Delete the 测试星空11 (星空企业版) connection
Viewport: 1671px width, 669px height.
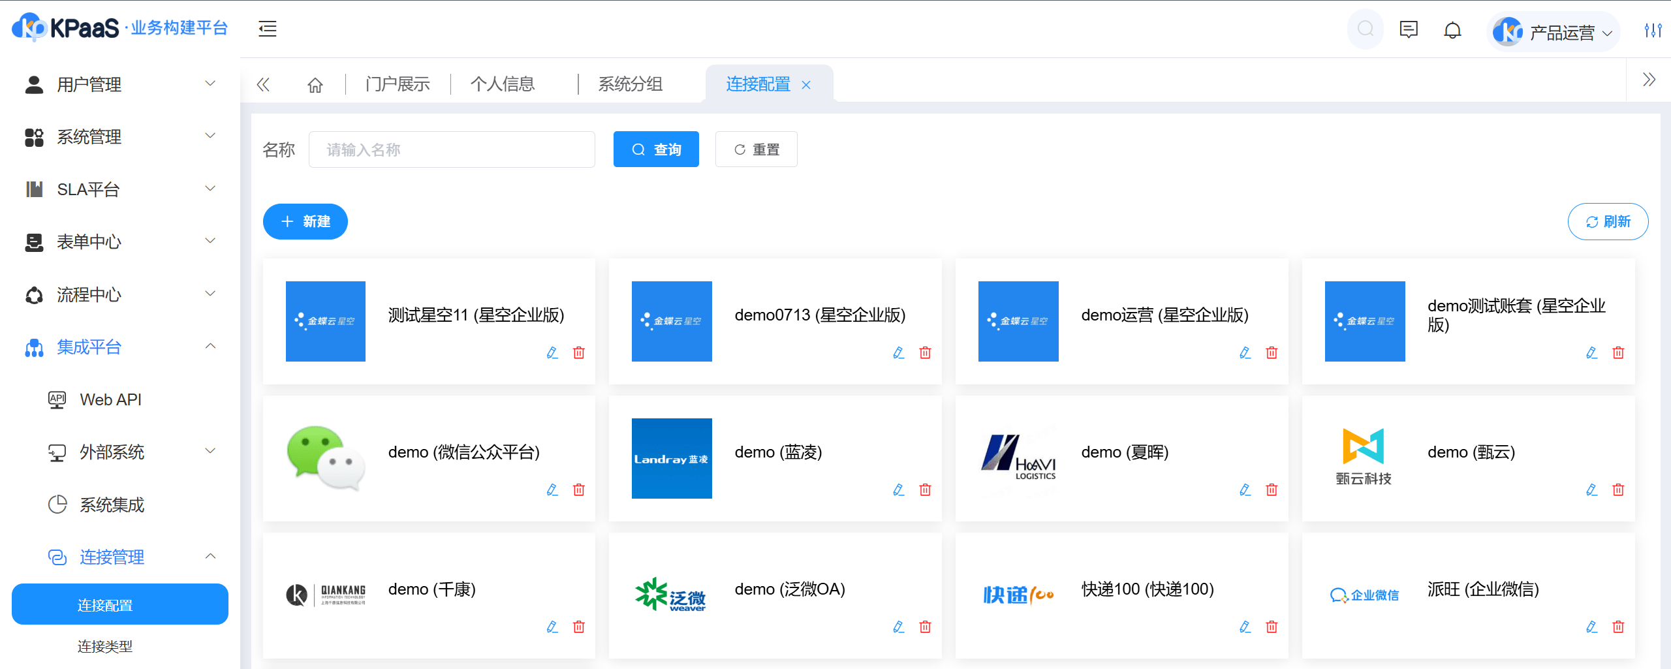coord(579,352)
